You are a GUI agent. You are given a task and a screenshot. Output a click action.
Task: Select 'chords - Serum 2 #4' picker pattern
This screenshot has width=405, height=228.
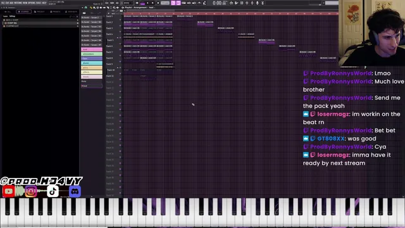click(x=92, y=31)
